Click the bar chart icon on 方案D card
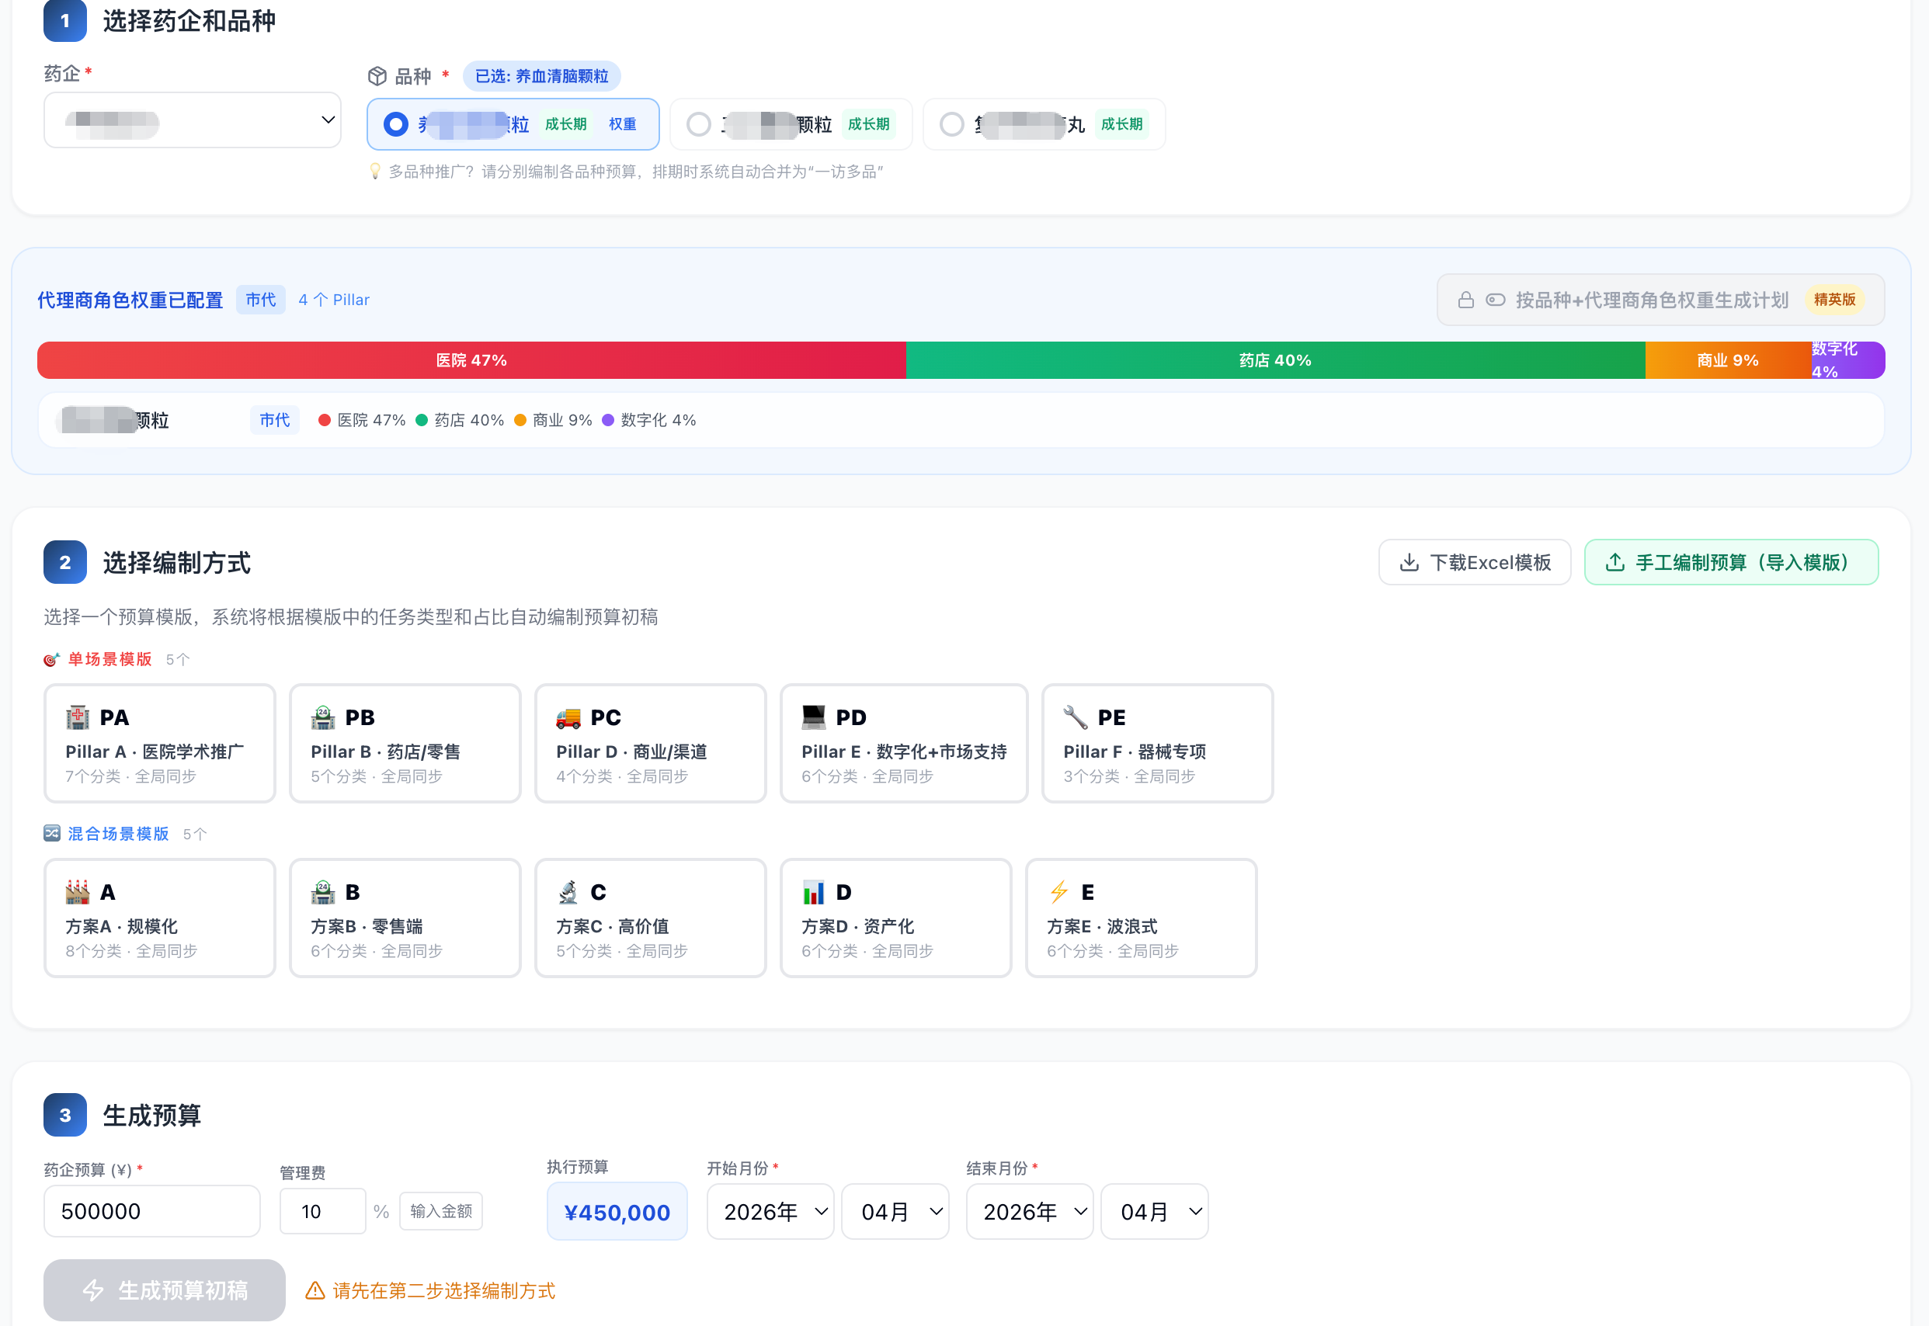This screenshot has height=1326, width=1929. tap(813, 891)
